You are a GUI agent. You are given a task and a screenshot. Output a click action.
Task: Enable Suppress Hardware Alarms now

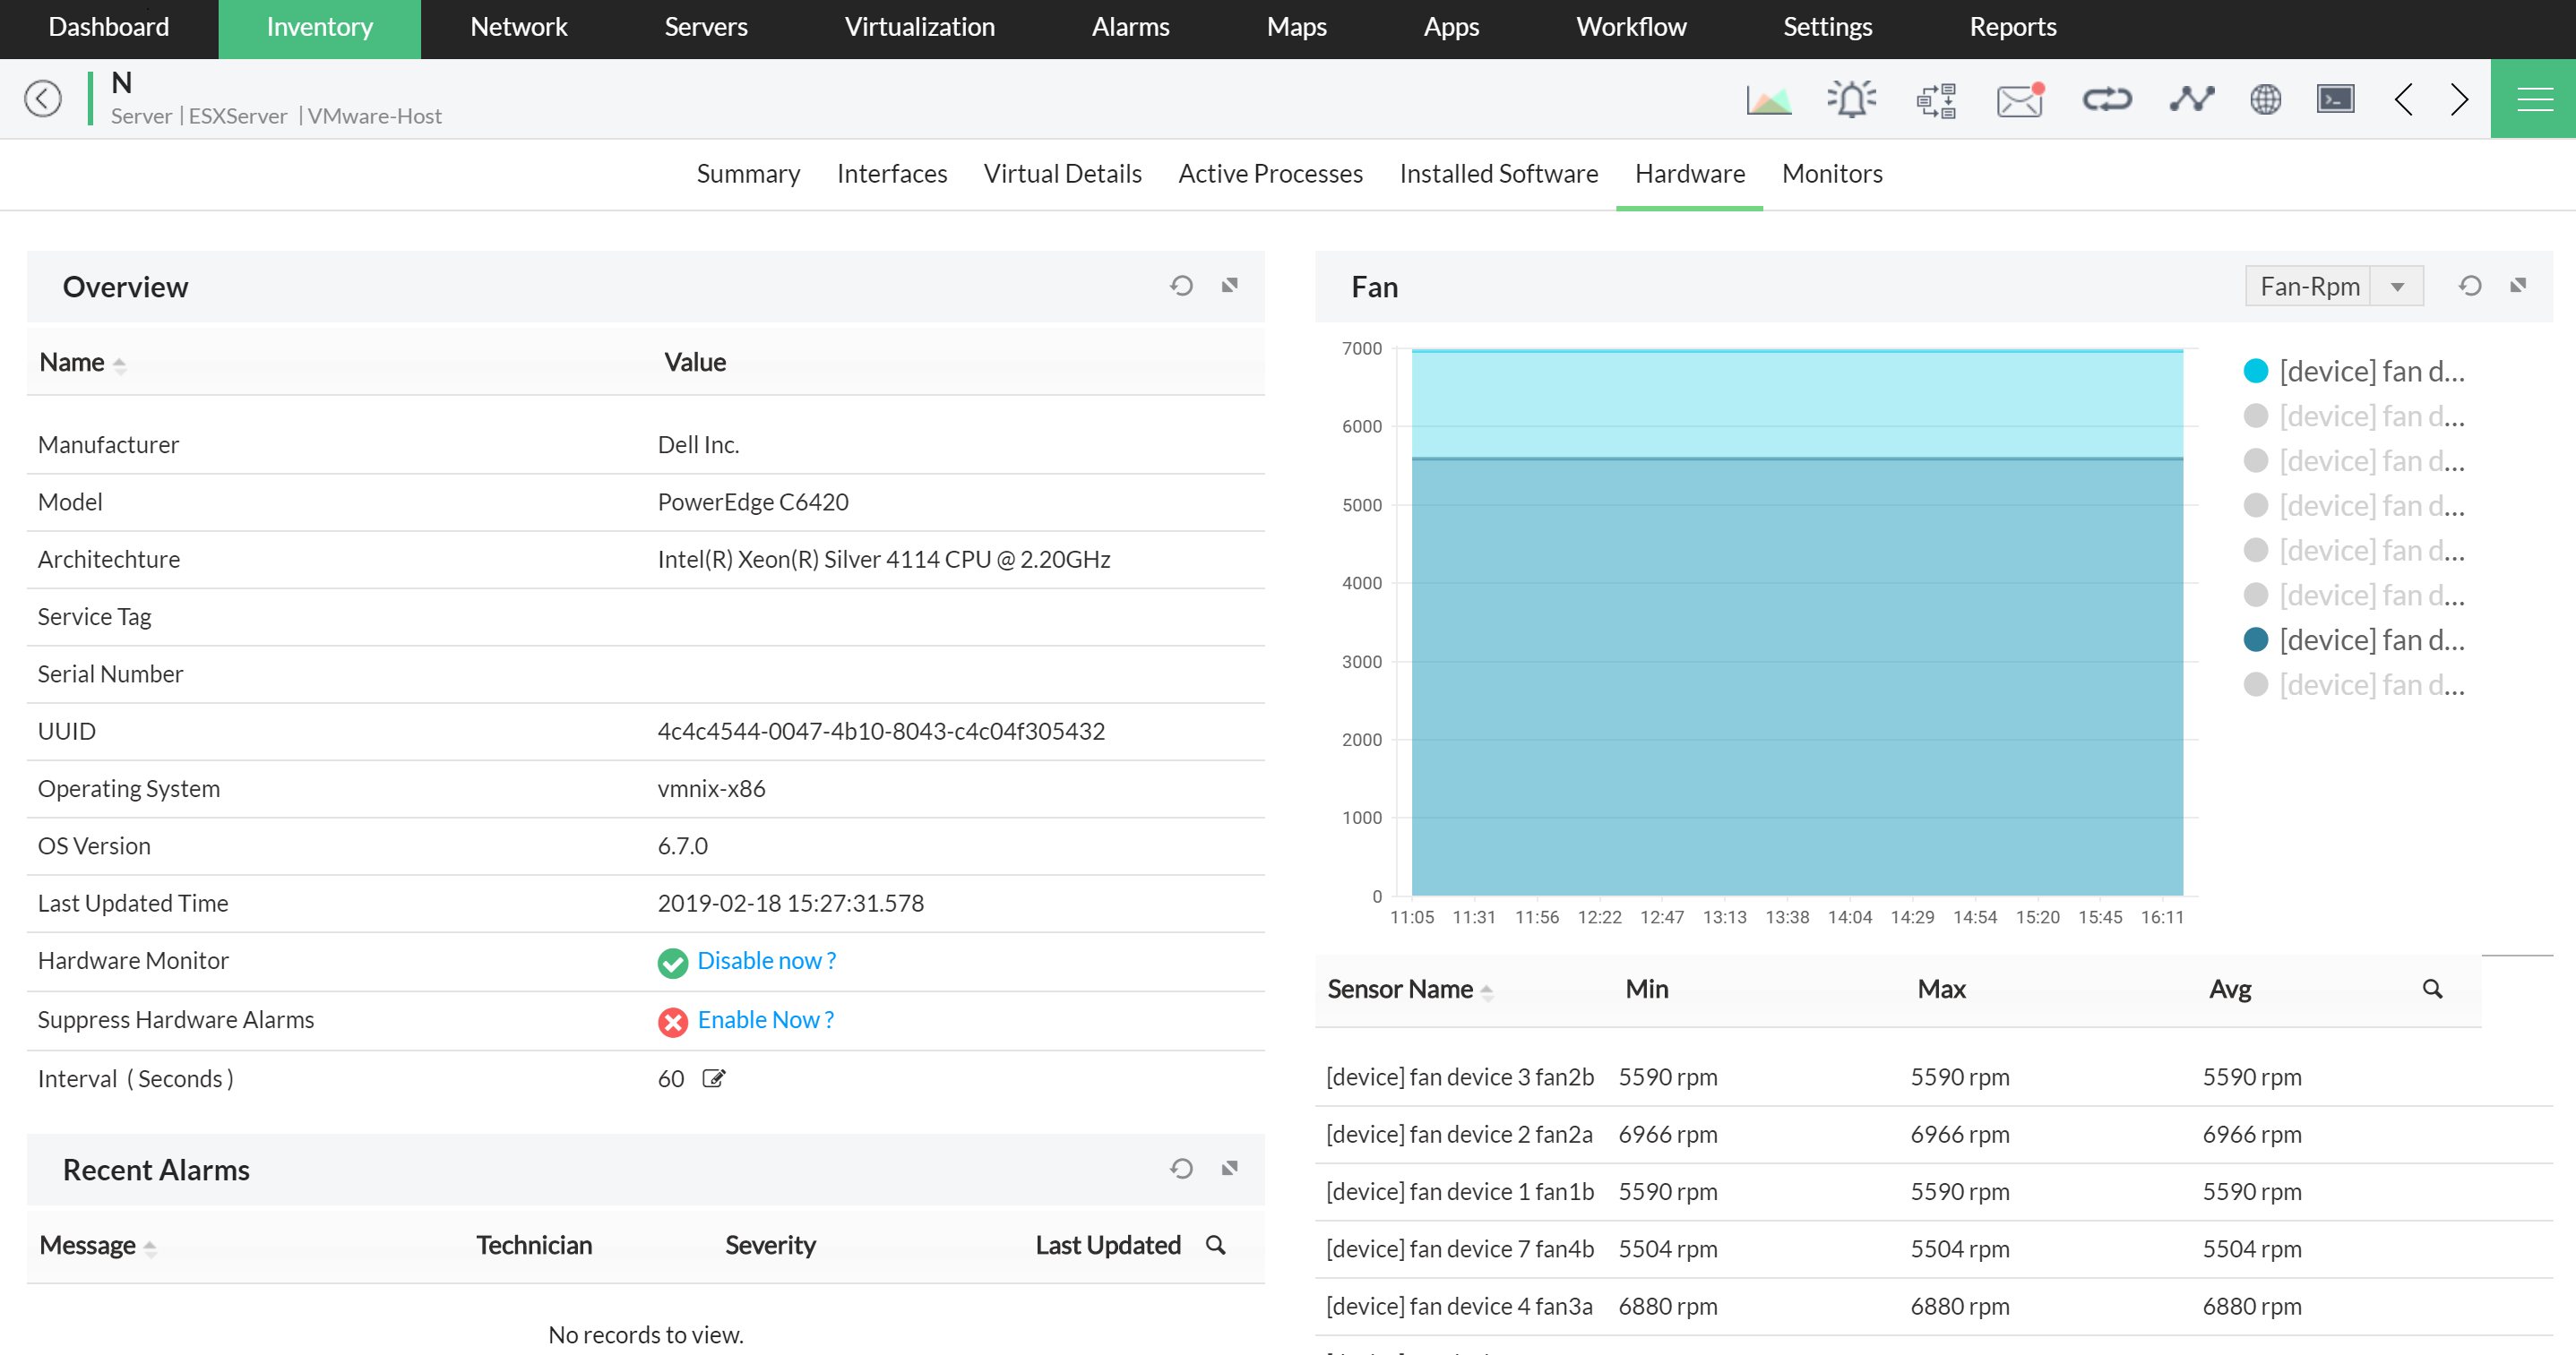[765, 1020]
